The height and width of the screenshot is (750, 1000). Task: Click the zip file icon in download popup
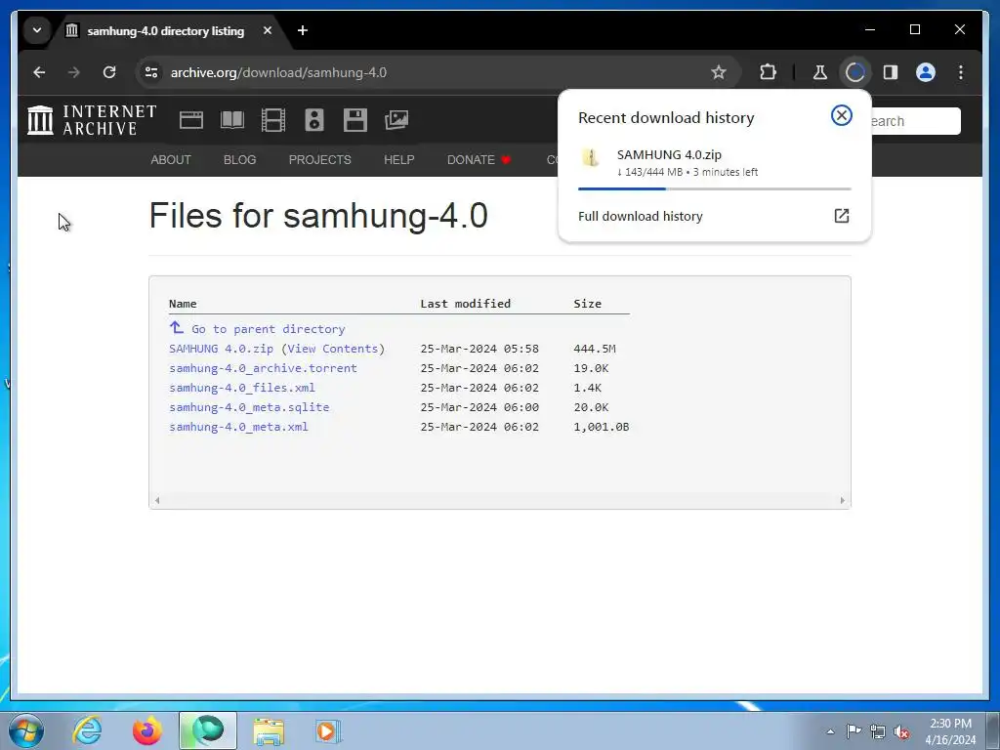click(591, 157)
